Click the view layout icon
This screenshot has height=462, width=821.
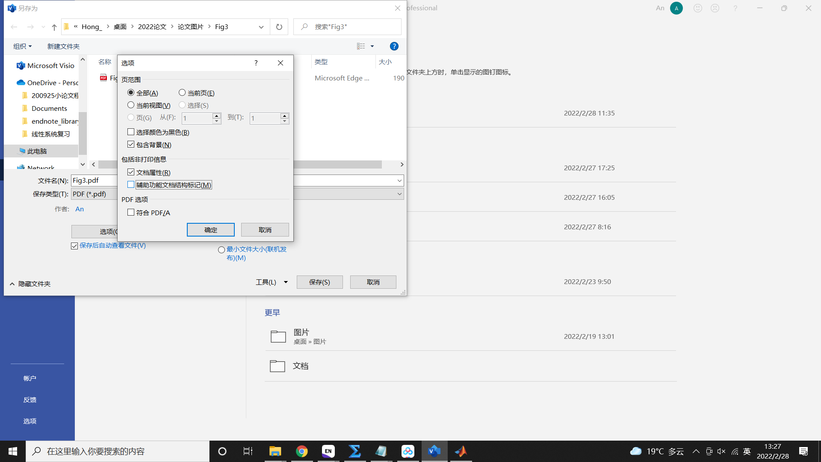[361, 46]
